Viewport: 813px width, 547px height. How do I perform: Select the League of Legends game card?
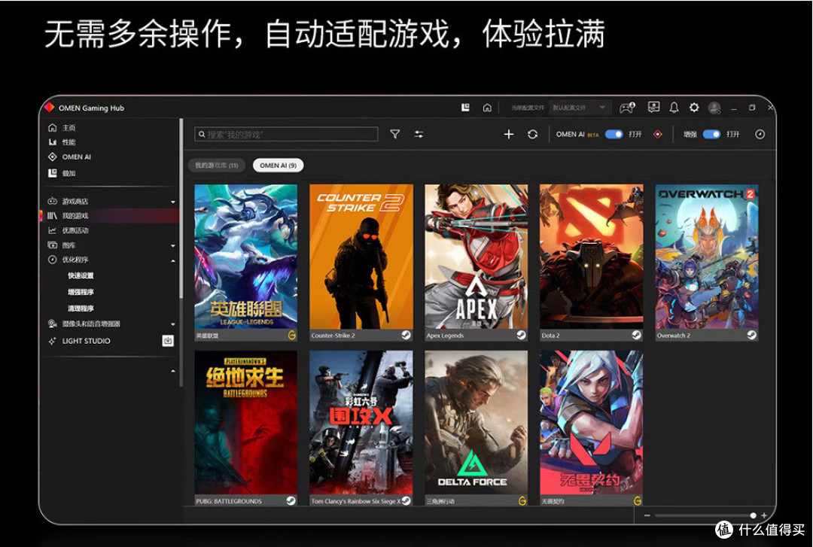pyautogui.click(x=245, y=263)
